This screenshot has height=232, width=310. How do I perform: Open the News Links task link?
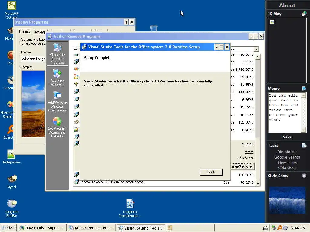[287, 163]
